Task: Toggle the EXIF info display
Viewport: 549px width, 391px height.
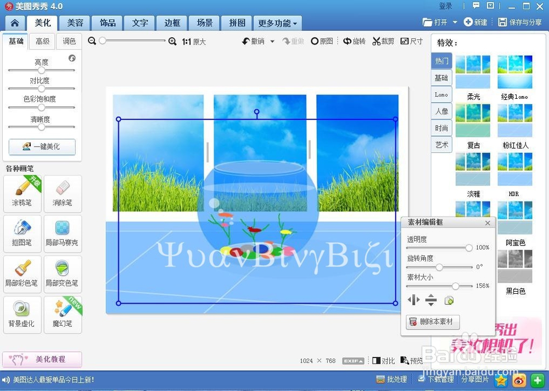Action: click(353, 361)
